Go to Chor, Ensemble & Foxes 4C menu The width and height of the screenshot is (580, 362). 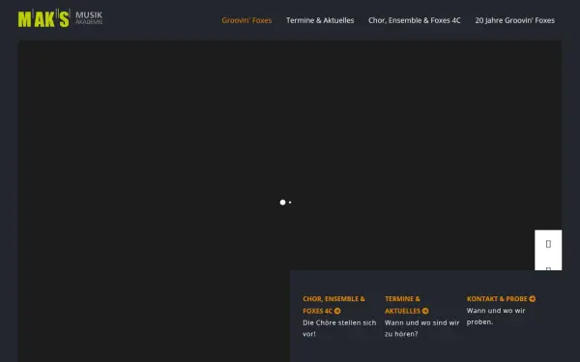[415, 20]
